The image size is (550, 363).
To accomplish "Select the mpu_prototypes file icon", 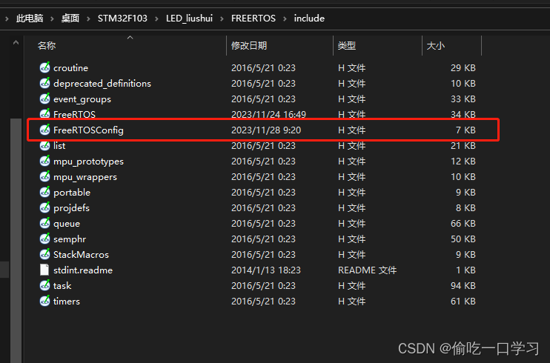I will [44, 161].
